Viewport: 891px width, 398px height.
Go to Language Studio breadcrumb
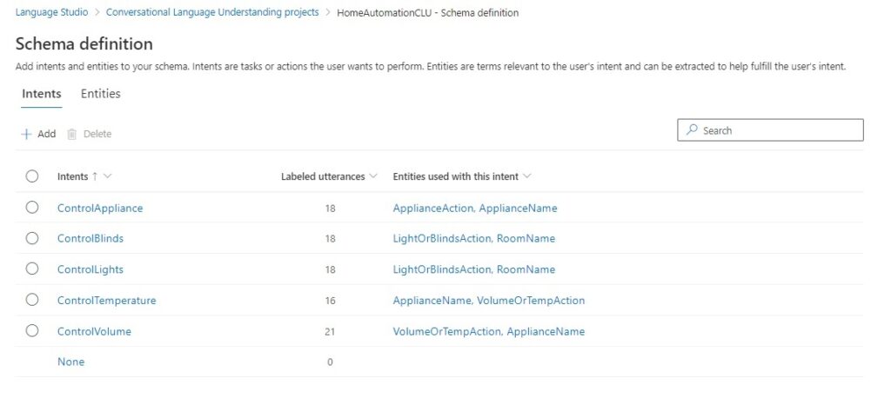[x=51, y=13]
